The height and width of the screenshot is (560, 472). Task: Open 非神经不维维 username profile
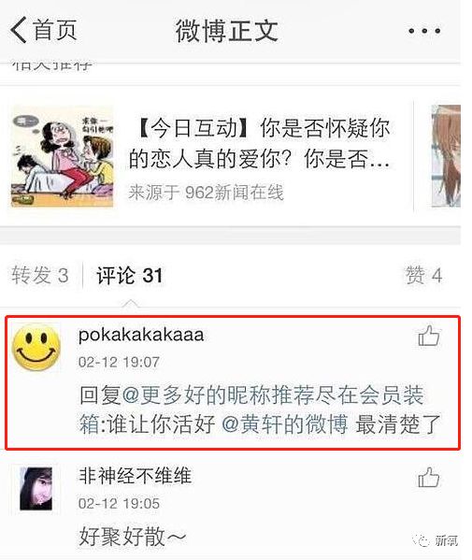coord(135,476)
